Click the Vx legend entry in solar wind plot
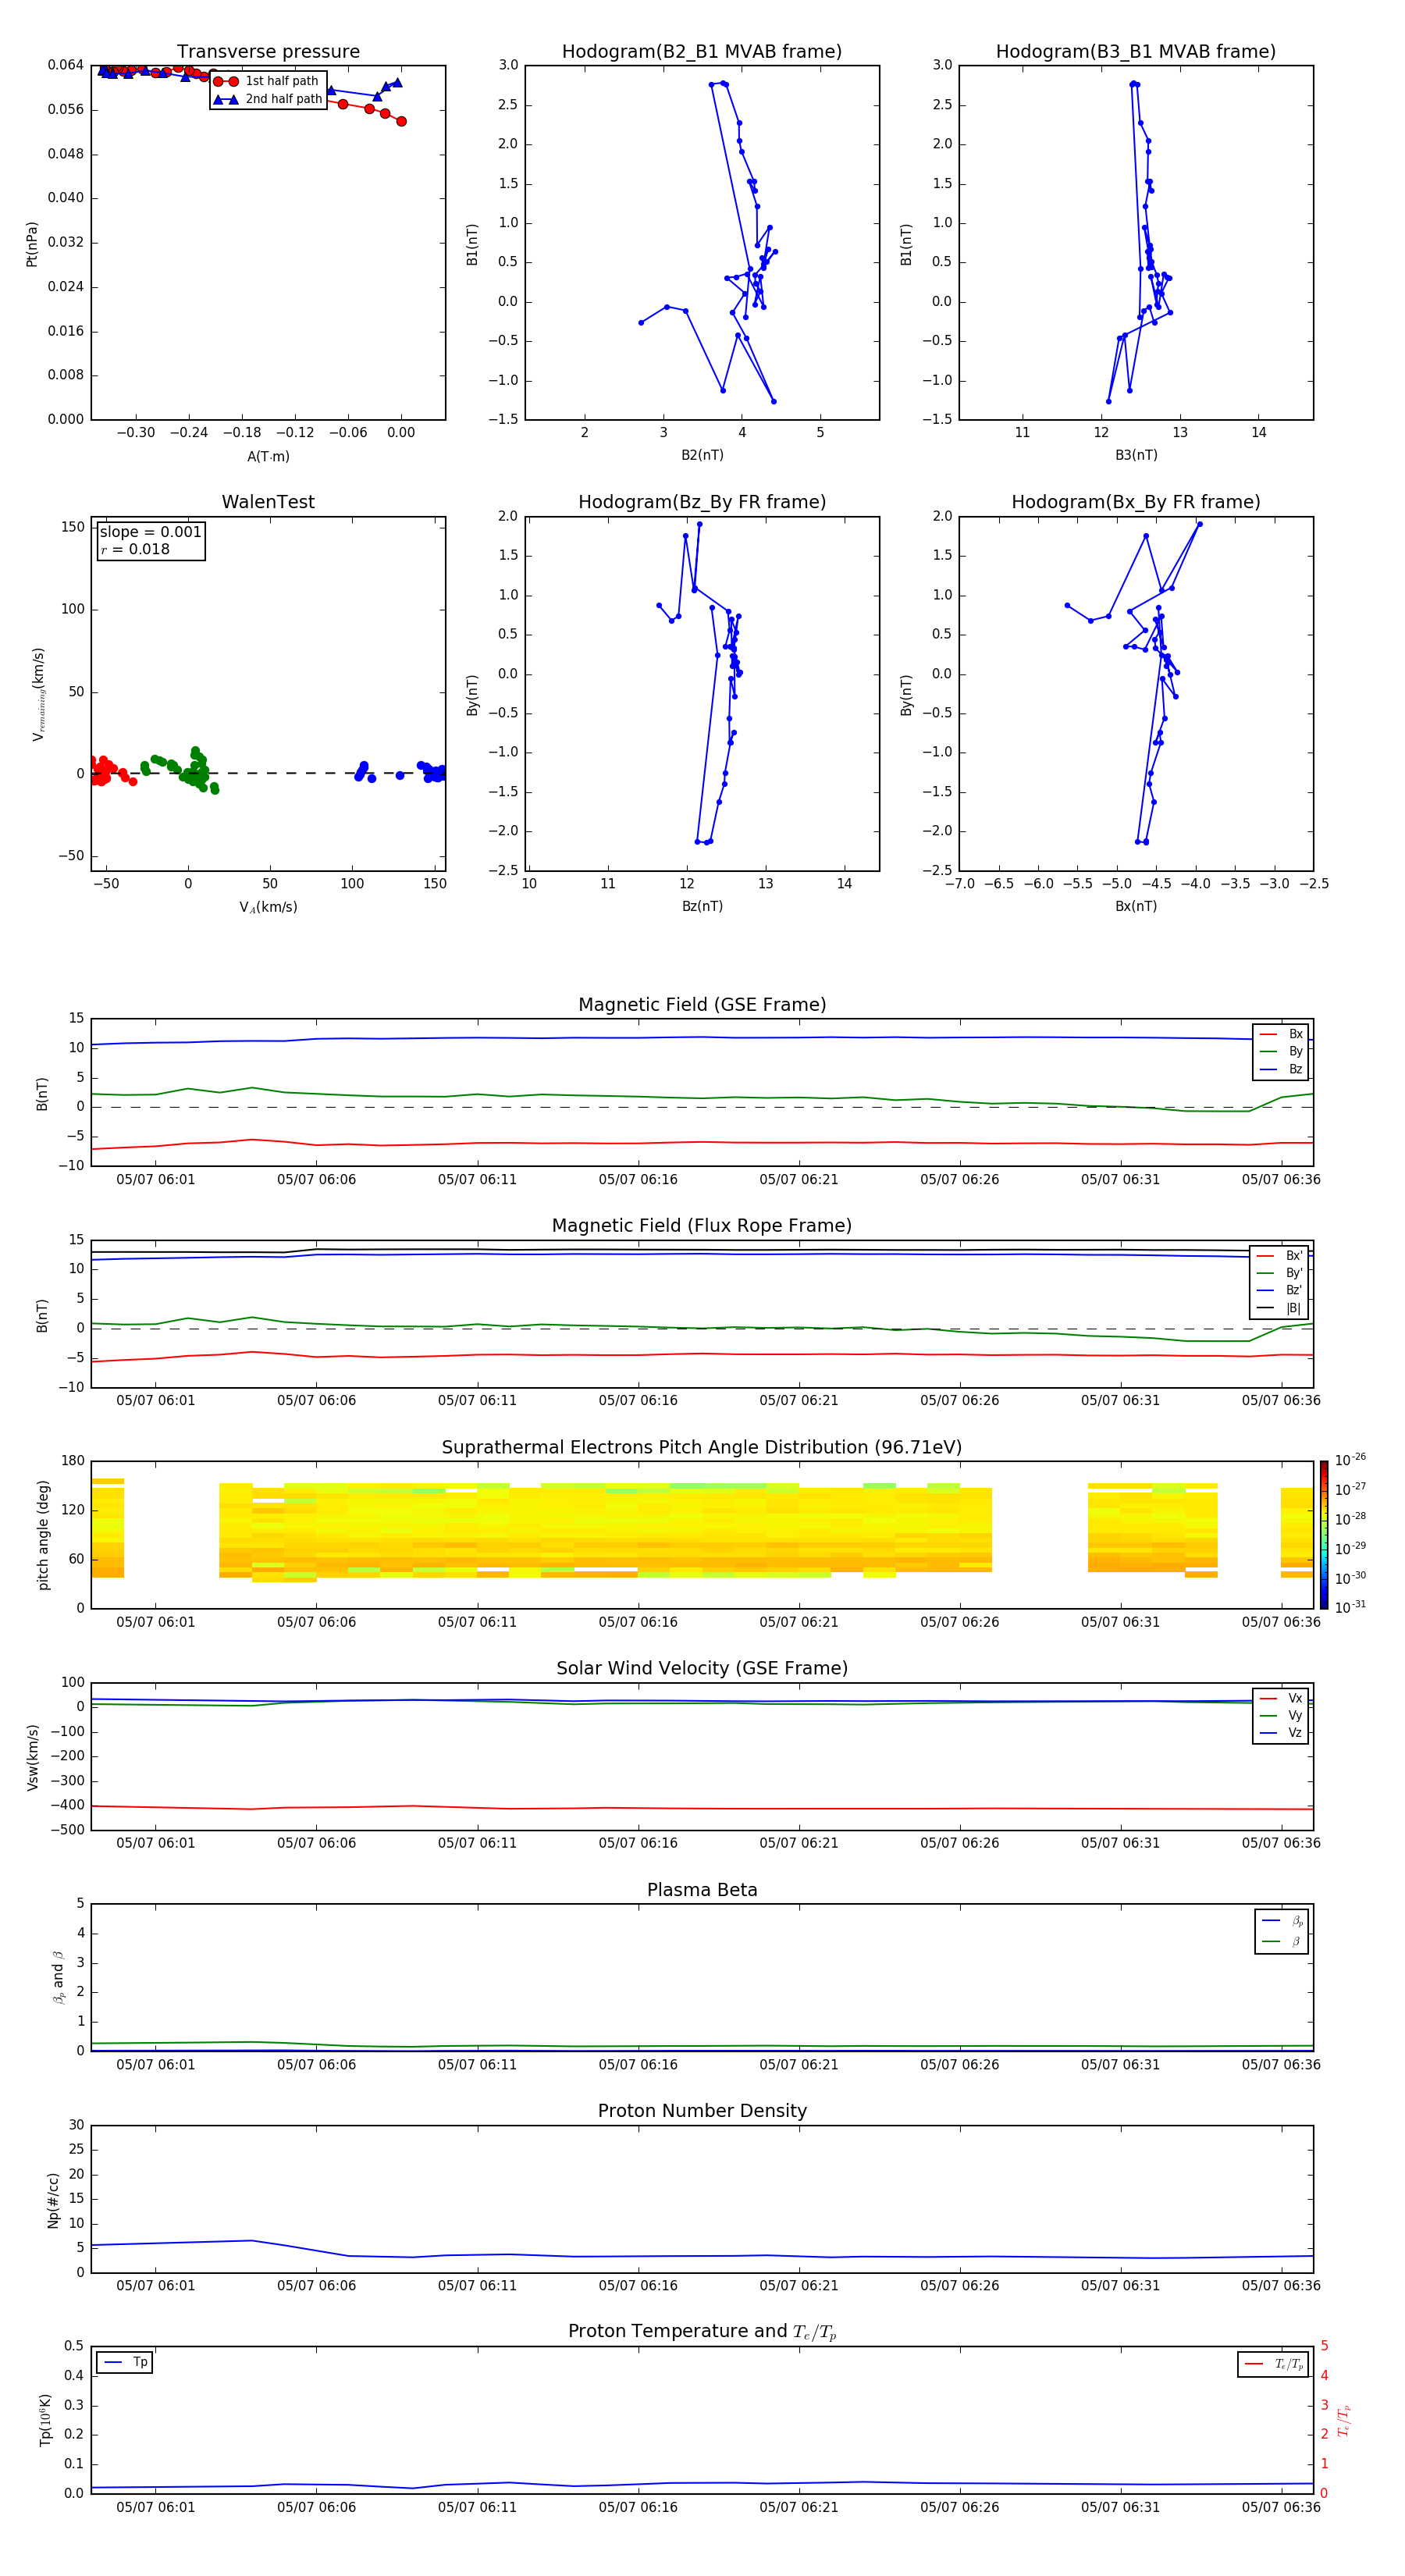Screen dimensions: 1405x2576 (1281, 1698)
